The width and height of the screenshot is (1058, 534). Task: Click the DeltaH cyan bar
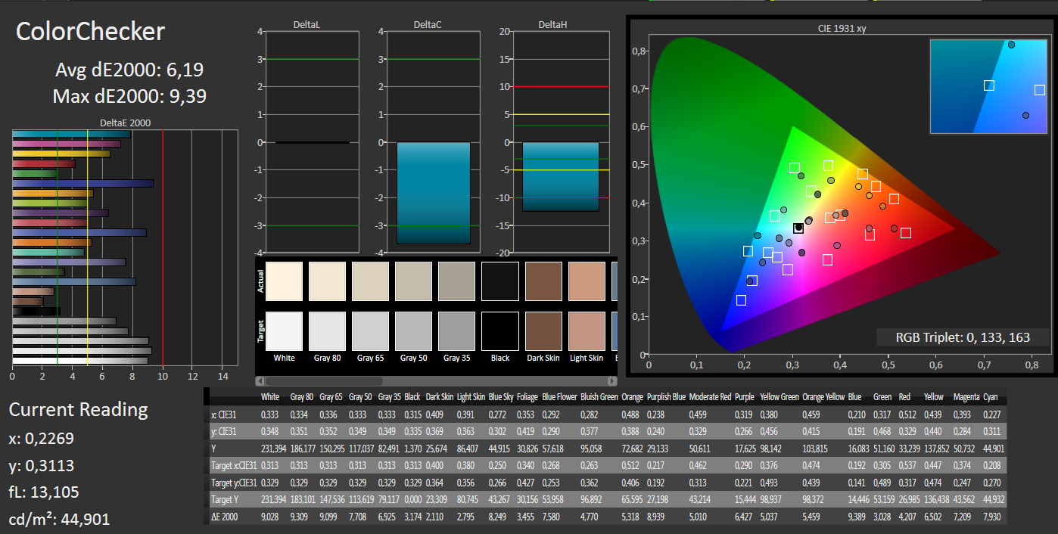[x=561, y=177]
